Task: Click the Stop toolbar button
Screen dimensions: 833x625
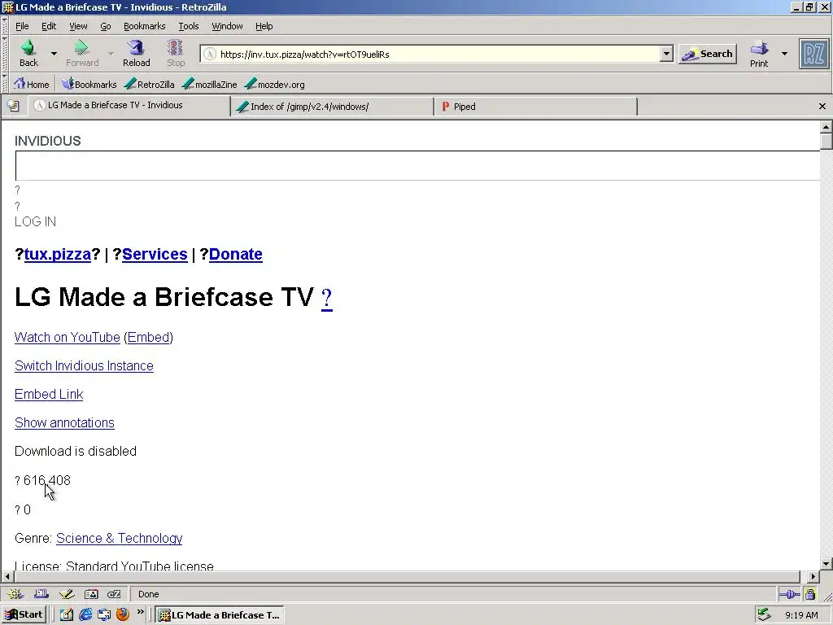Action: coord(176,53)
